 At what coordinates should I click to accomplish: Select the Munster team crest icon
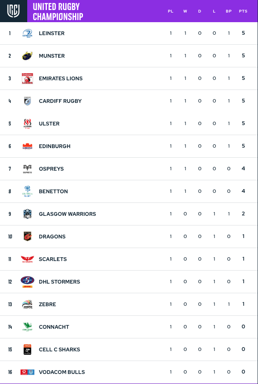pos(27,56)
